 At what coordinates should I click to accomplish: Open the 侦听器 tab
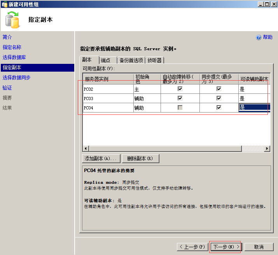155,60
